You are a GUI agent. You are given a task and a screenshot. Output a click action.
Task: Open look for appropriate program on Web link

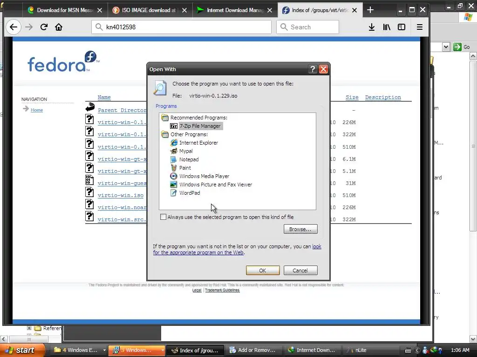[x=237, y=250]
